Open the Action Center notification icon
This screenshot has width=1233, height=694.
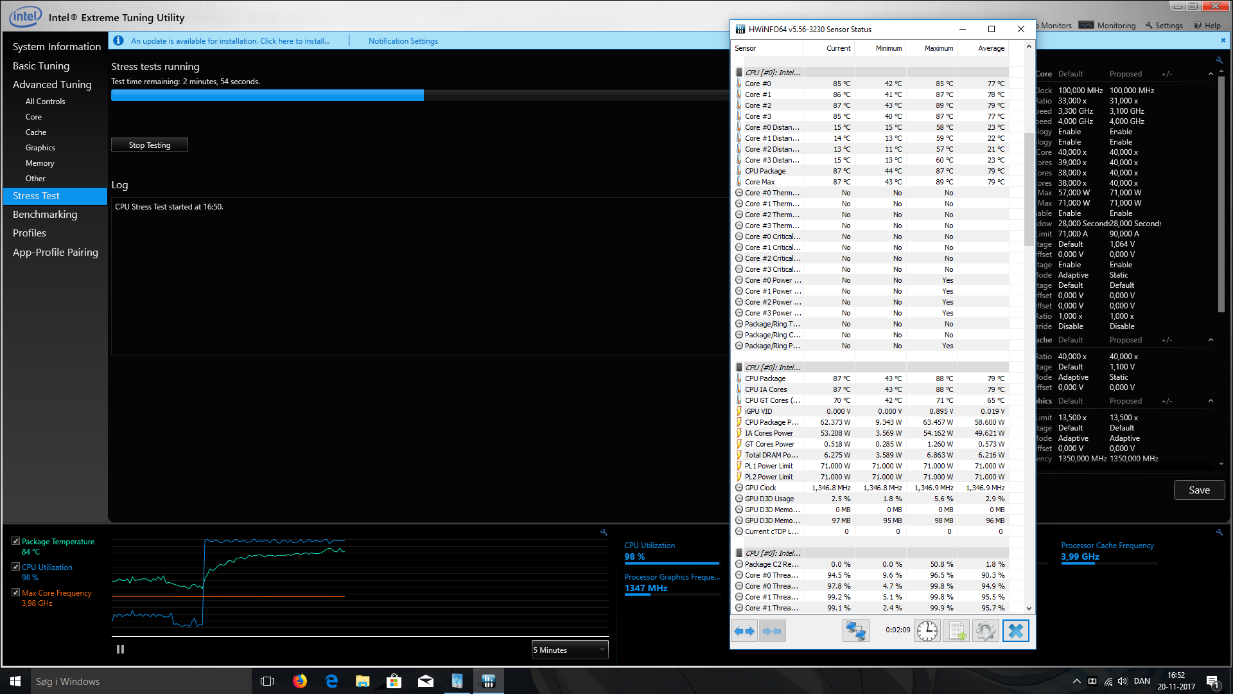[1212, 682]
